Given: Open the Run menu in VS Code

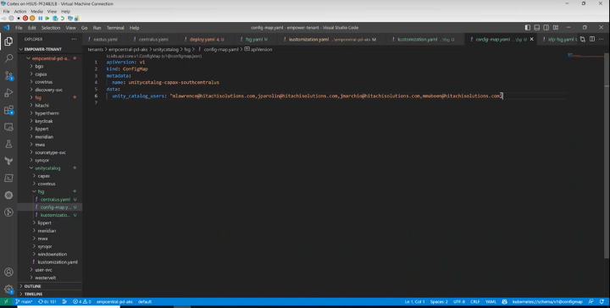Looking at the screenshot, I should [x=97, y=28].
